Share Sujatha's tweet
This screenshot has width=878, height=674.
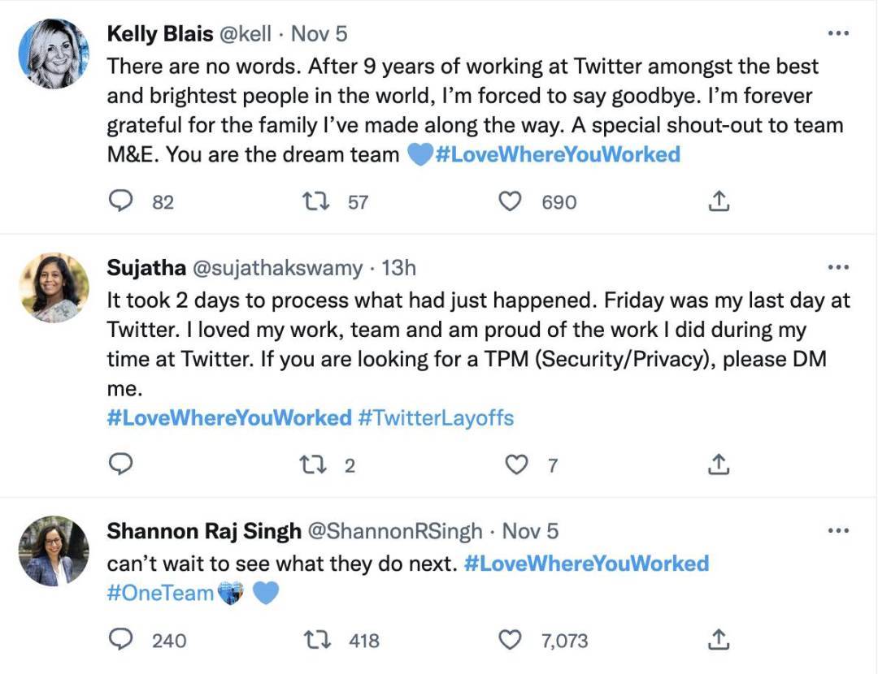point(718,464)
